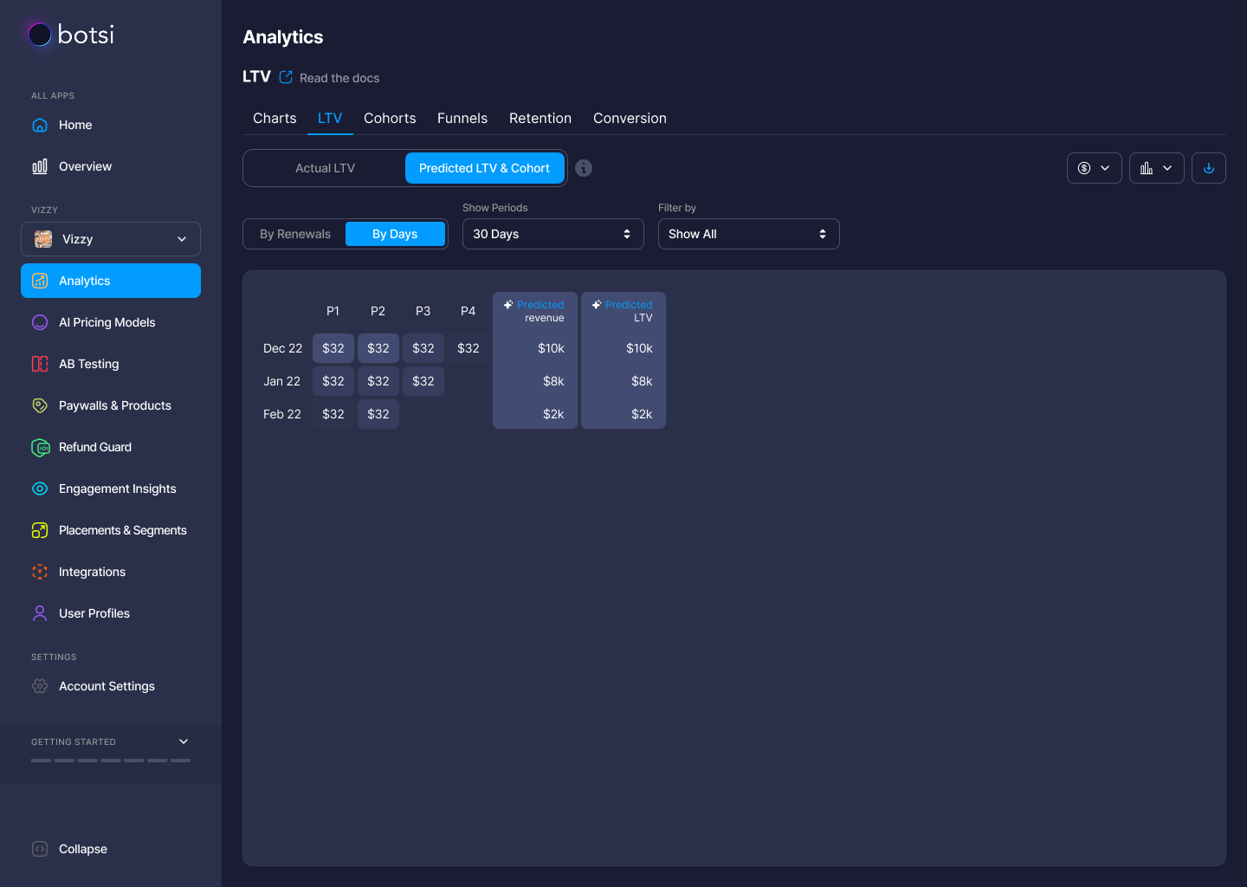The height and width of the screenshot is (887, 1247).
Task: Click the Read the docs link
Action: [339, 78]
